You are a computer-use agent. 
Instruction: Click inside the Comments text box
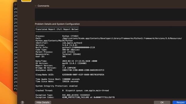tap(110, 14)
